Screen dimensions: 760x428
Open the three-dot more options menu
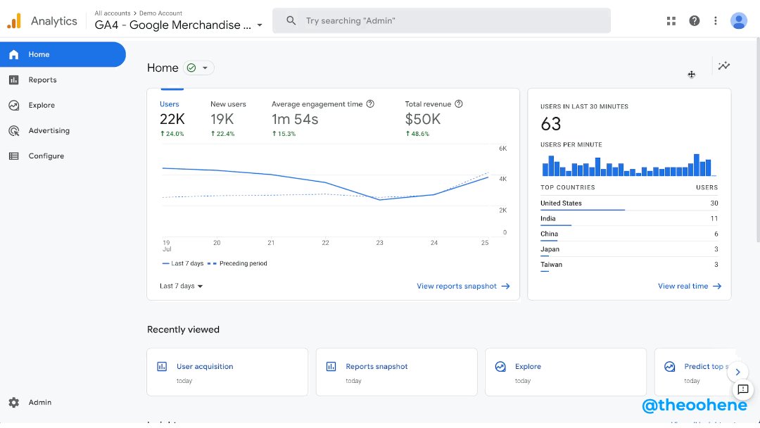point(716,21)
